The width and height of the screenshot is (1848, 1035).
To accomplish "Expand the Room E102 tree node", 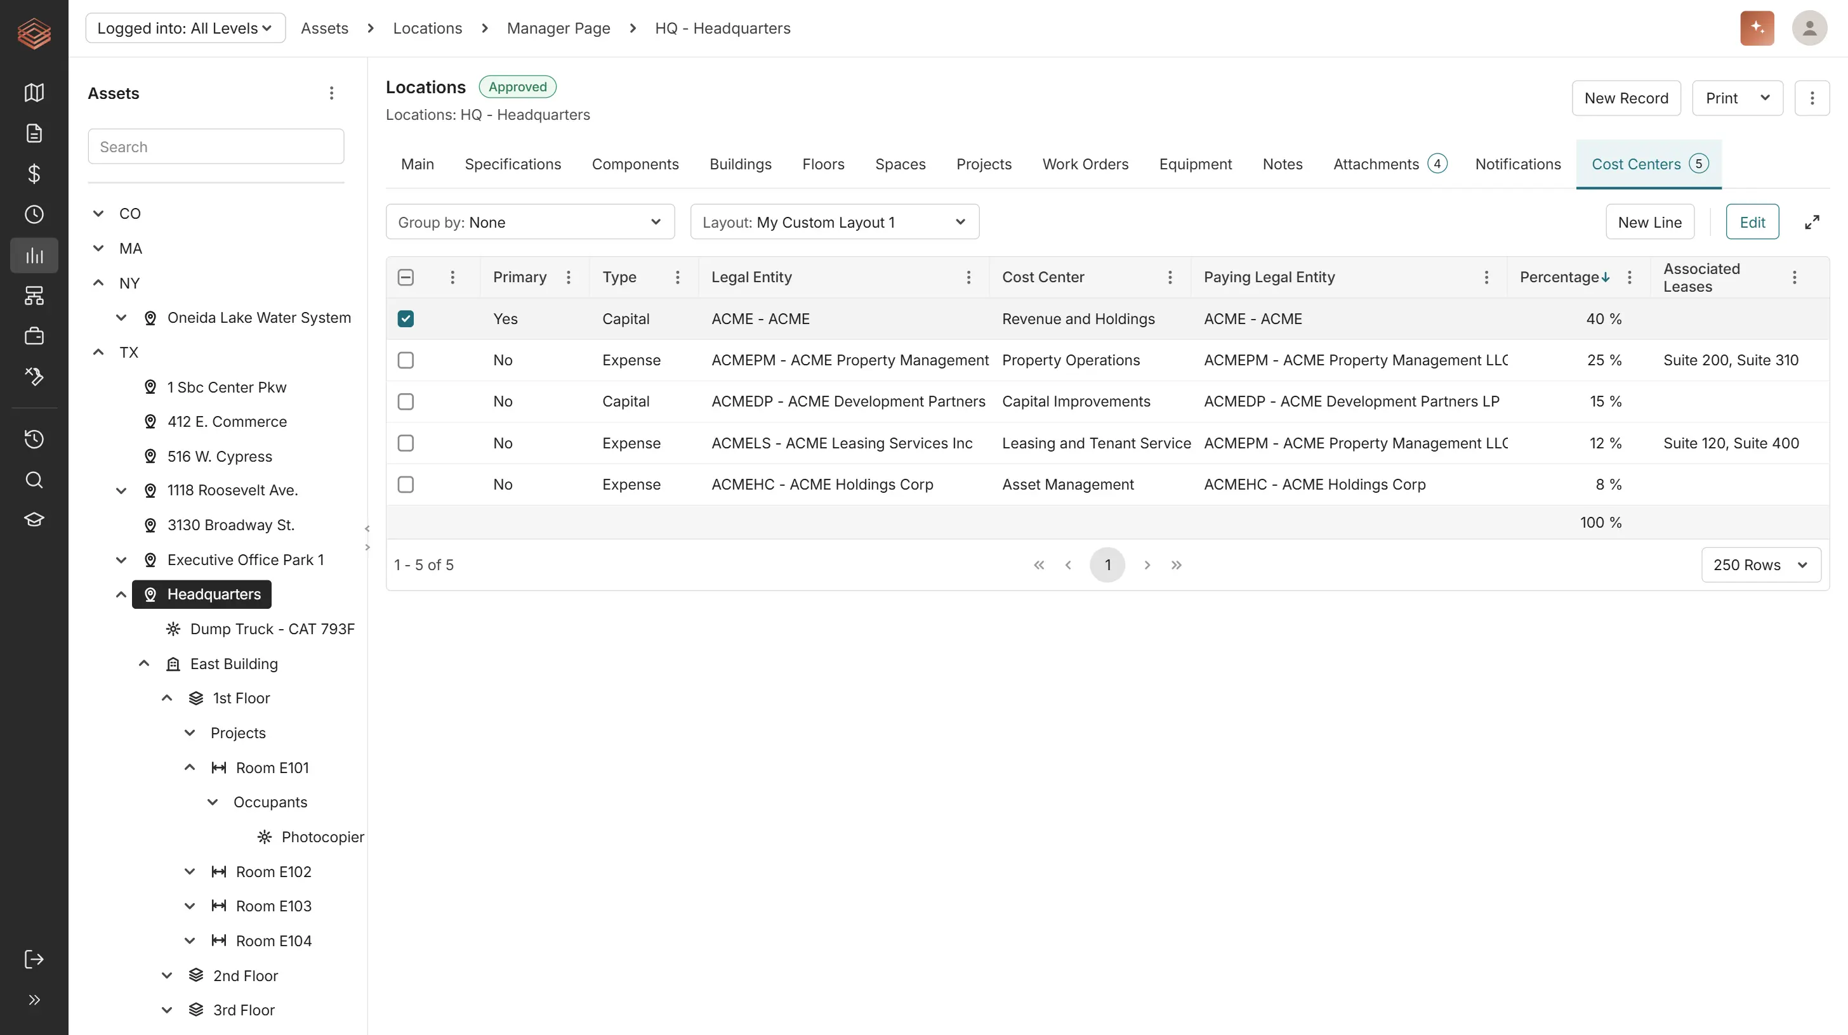I will [x=189, y=871].
